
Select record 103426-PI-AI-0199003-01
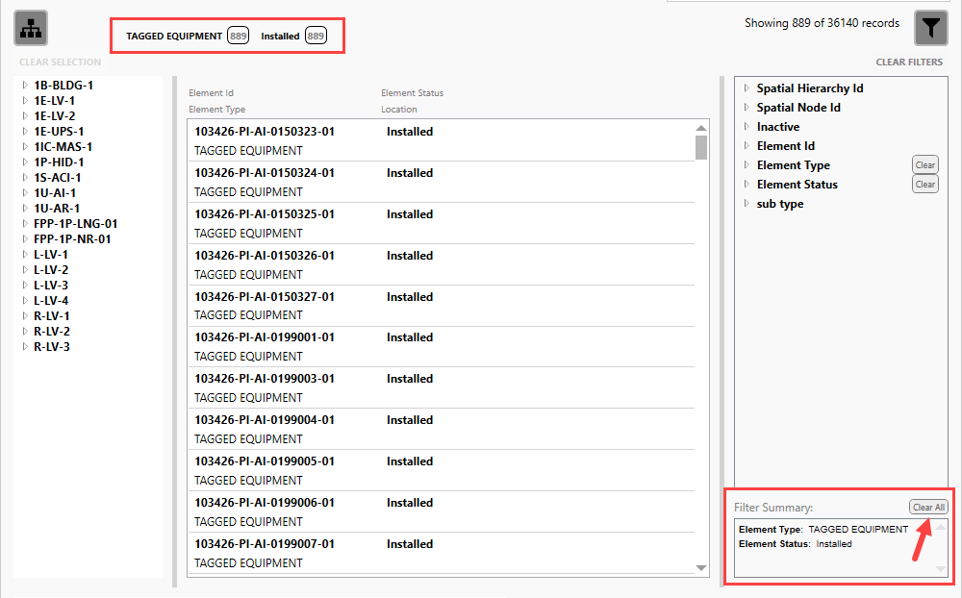coord(442,387)
